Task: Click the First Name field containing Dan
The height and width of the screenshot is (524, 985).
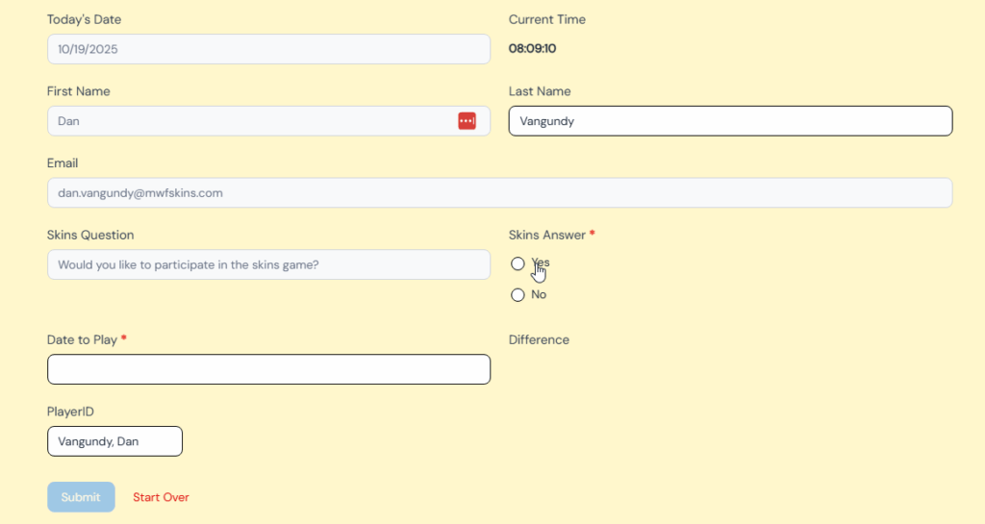Action: coord(250,121)
